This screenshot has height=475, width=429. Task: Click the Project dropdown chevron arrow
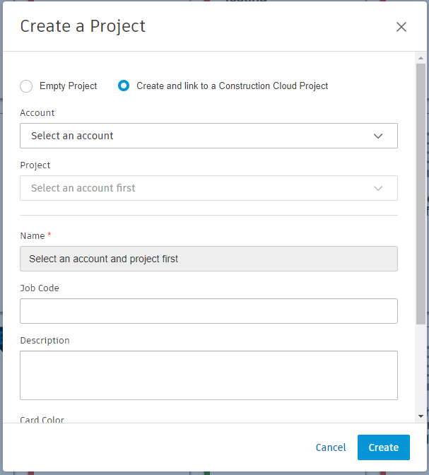(378, 188)
